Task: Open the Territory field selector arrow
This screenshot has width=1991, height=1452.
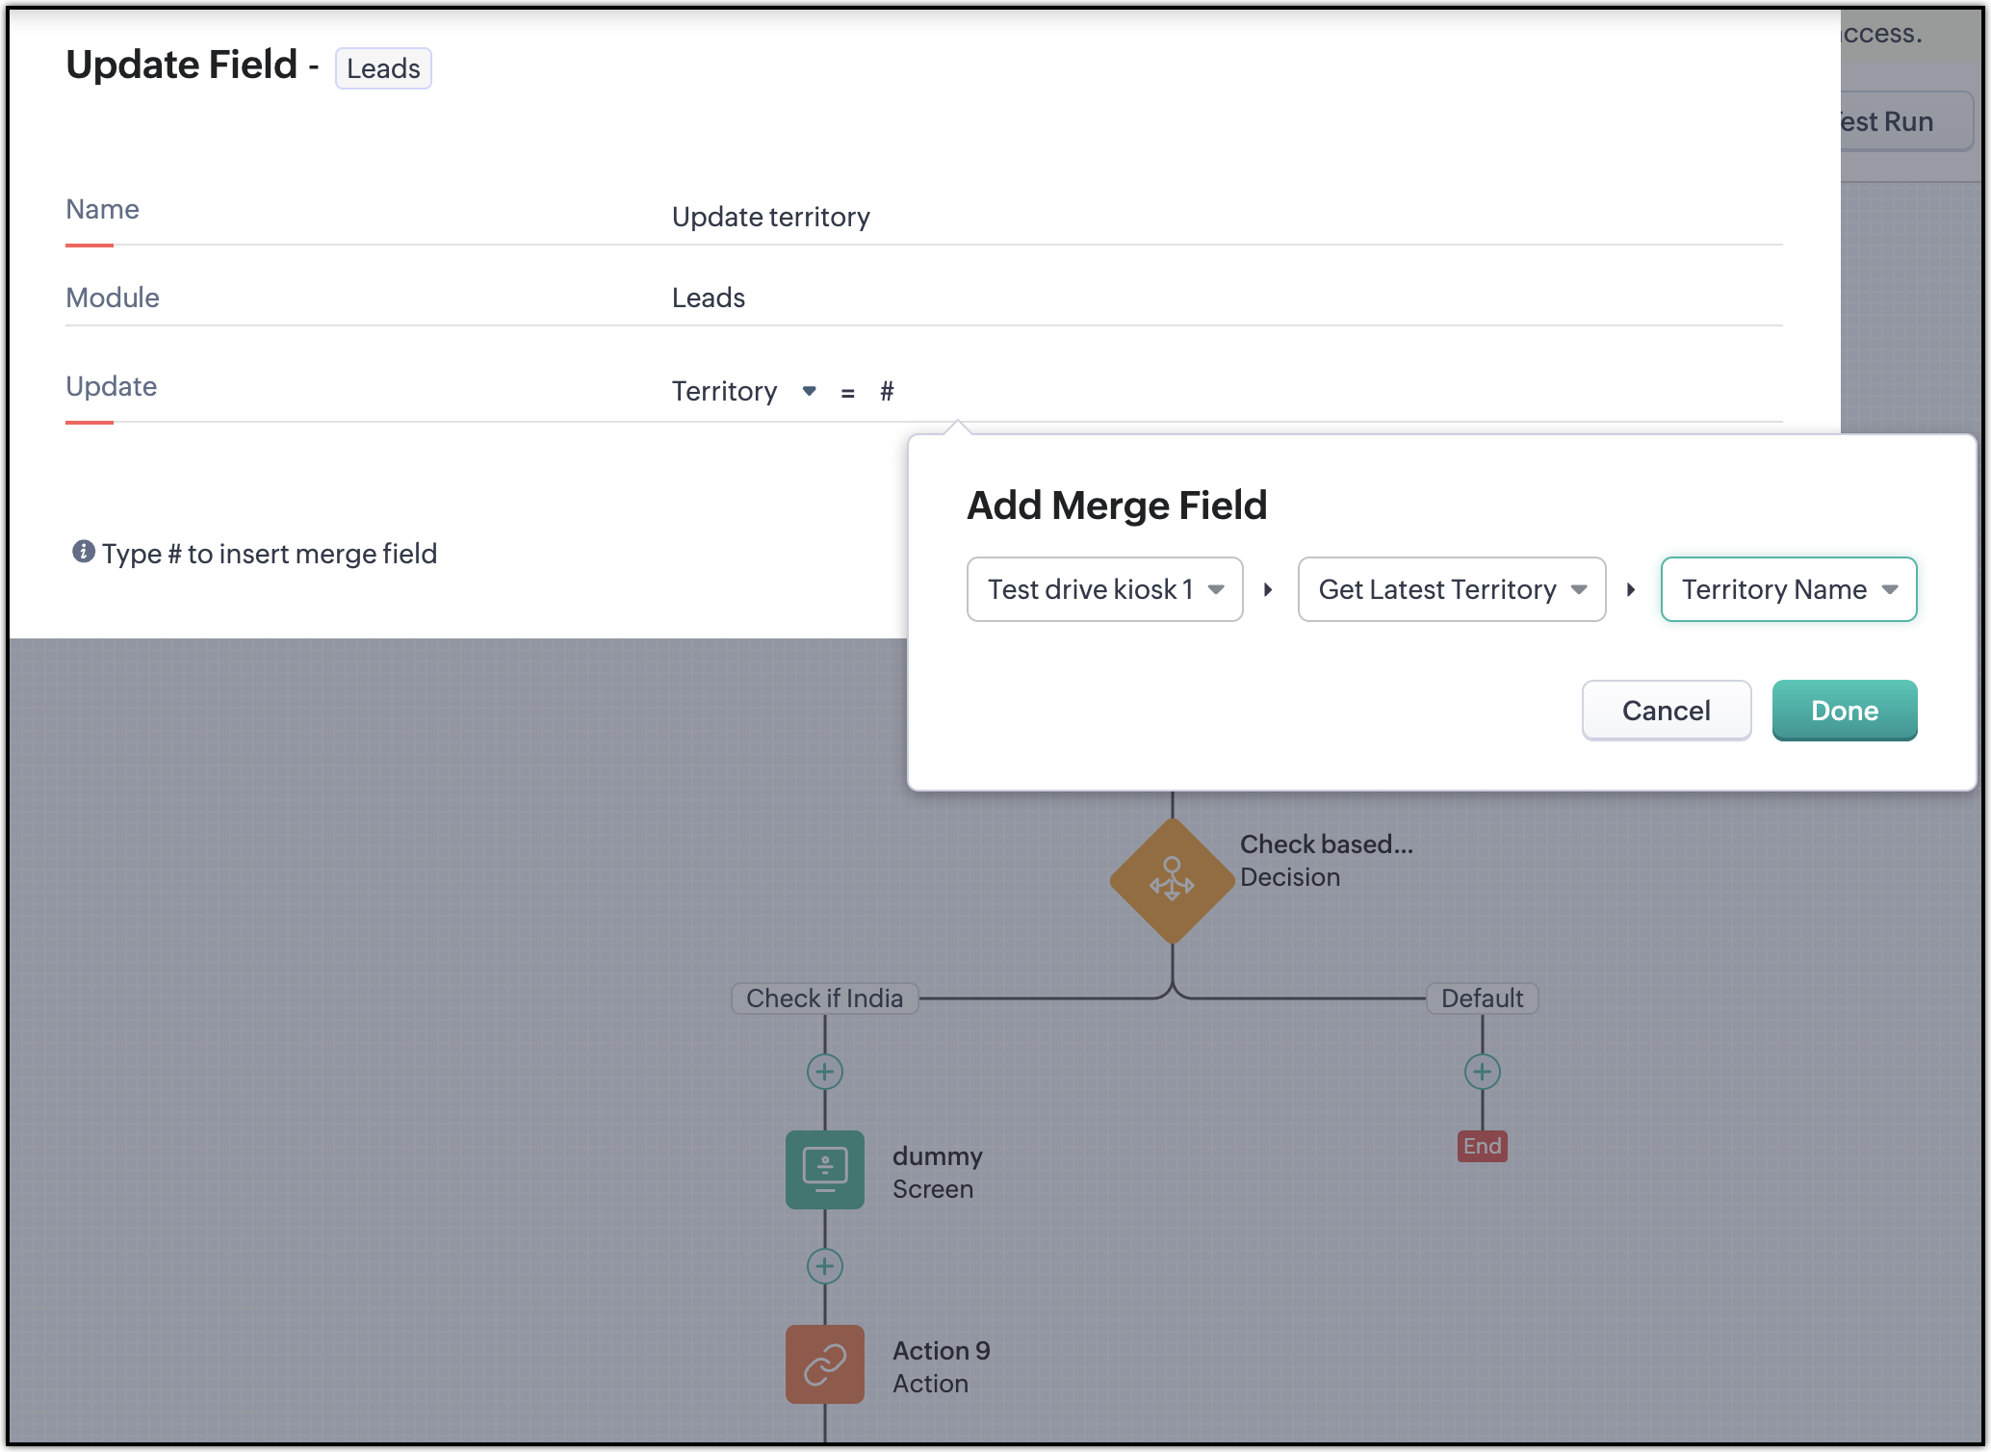Action: [x=810, y=391]
